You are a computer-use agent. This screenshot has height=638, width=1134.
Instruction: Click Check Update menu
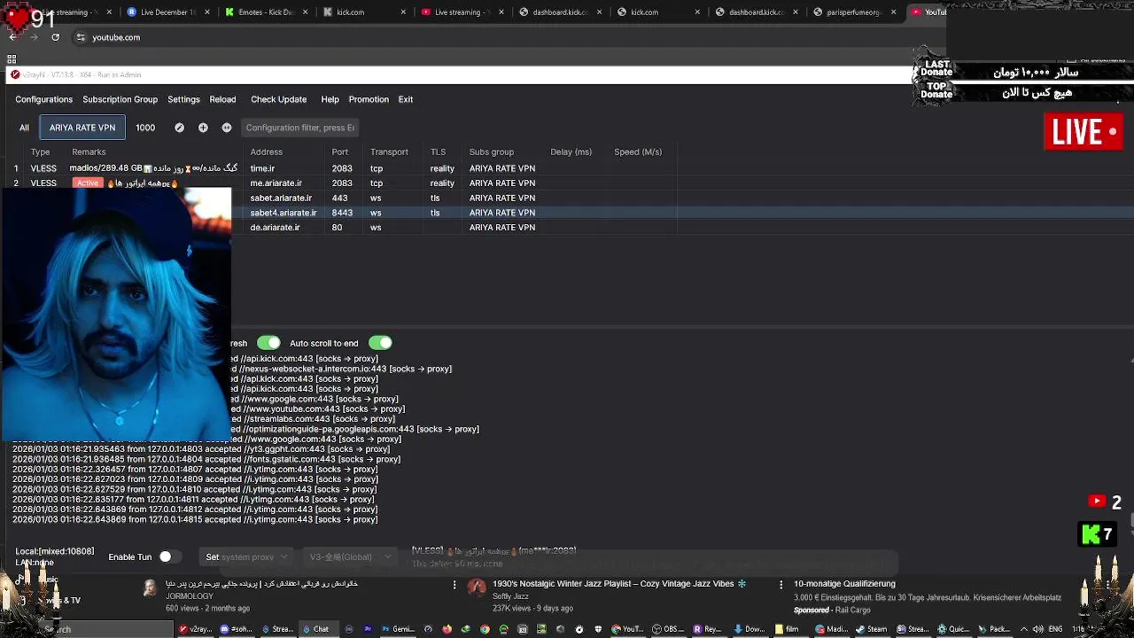point(278,99)
